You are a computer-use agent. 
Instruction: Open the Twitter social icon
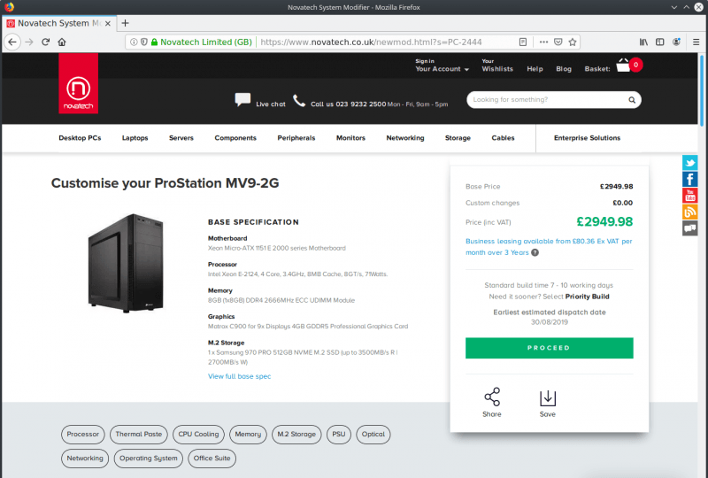pyautogui.click(x=689, y=163)
